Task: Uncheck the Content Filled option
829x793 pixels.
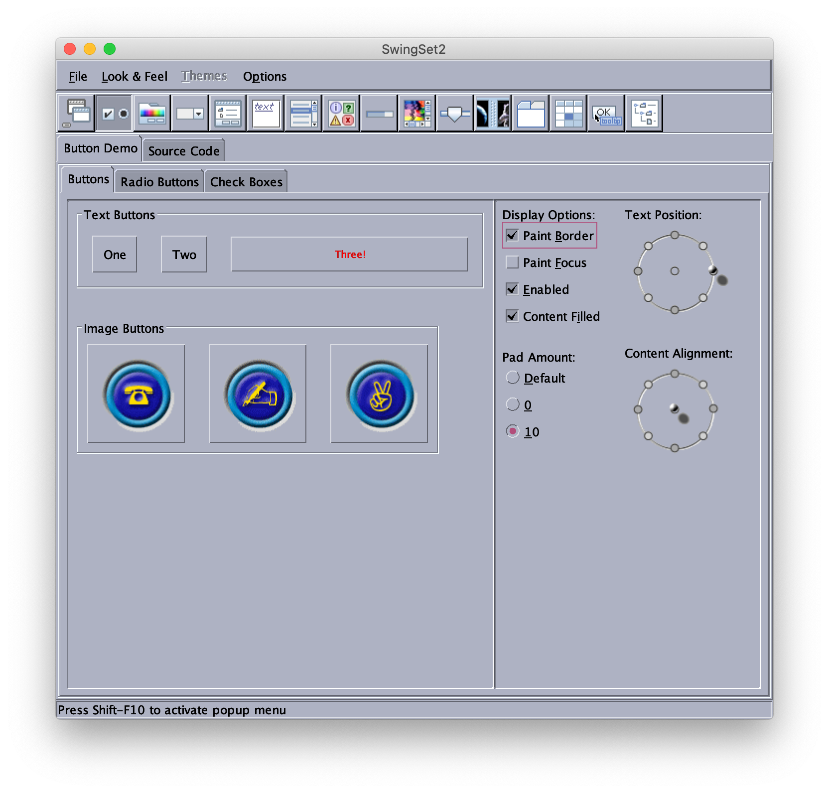Action: (x=512, y=316)
